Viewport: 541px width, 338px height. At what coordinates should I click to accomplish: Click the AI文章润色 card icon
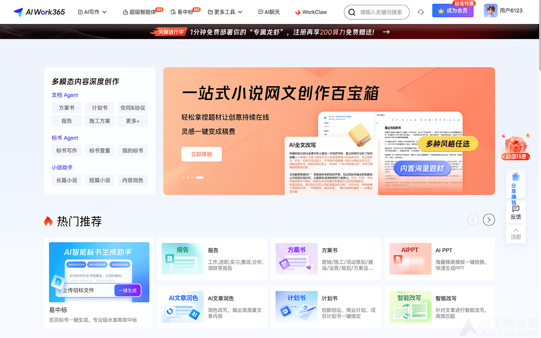(182, 307)
